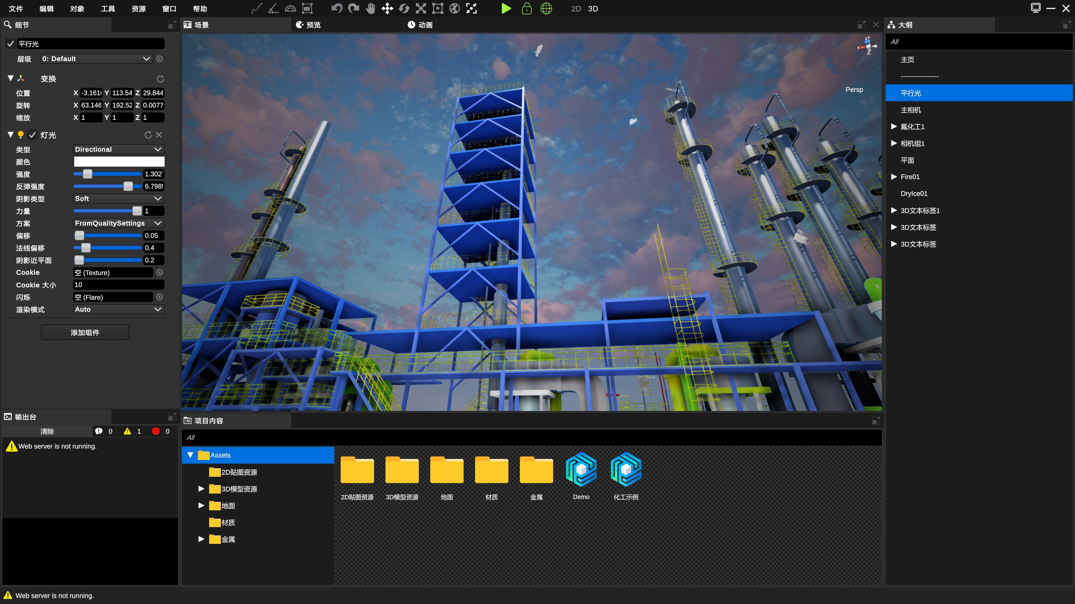
Task: Switch the viewport to 2D mode
Action: point(576,9)
